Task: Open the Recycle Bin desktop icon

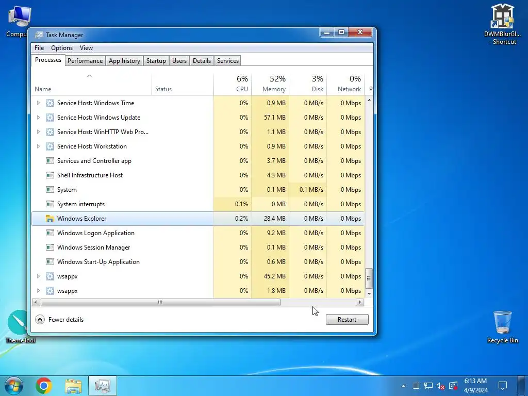Action: (502, 326)
